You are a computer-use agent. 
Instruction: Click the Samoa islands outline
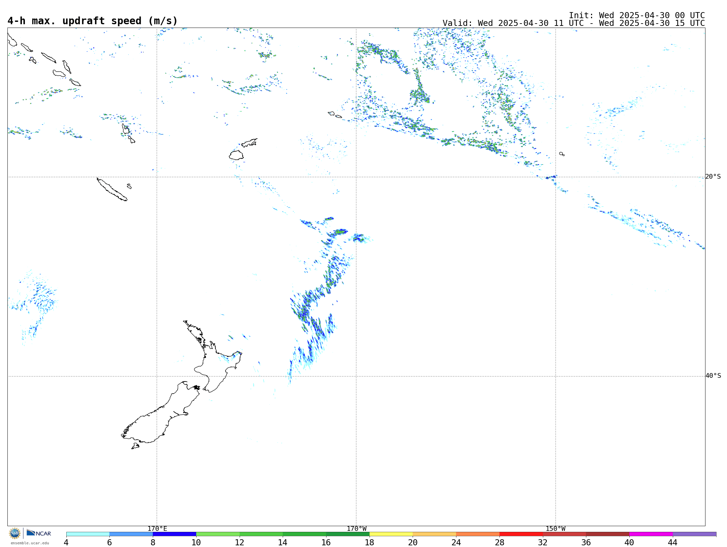coord(335,115)
